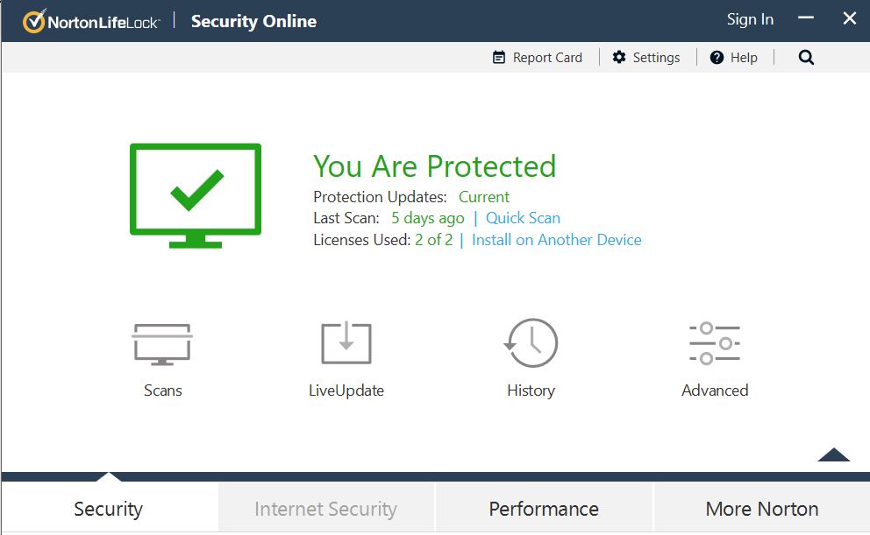Start a Quick Scan

click(x=523, y=218)
